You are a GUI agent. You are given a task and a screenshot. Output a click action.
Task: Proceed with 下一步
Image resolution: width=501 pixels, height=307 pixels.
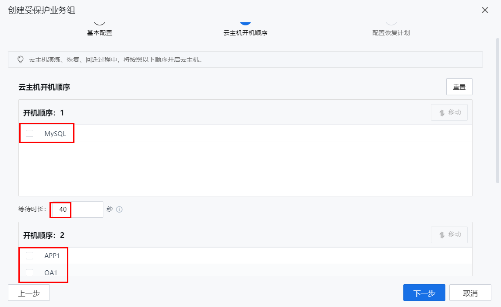coord(424,293)
